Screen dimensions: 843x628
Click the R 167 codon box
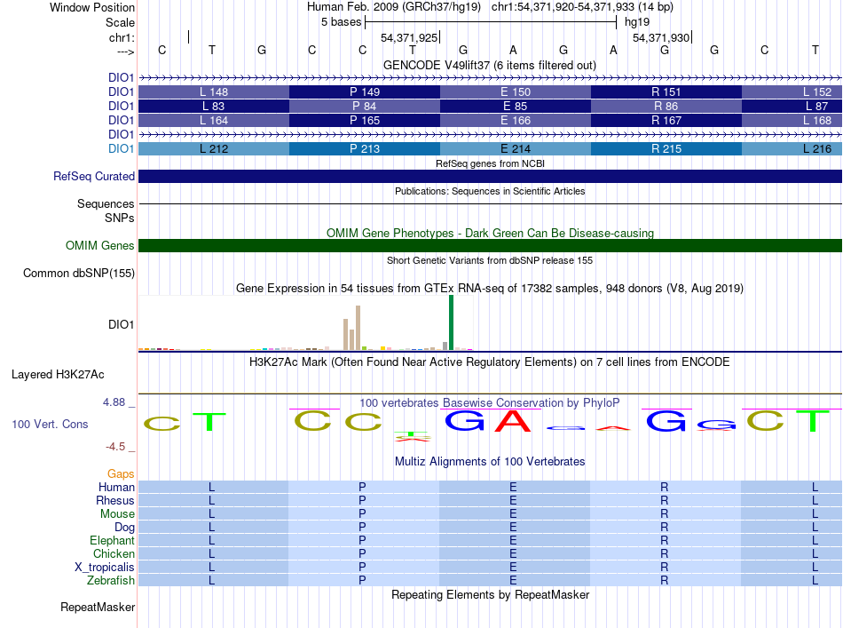(x=666, y=120)
